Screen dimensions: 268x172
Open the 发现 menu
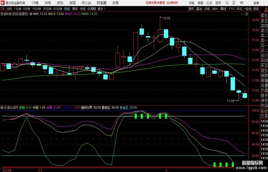coord(73,3)
